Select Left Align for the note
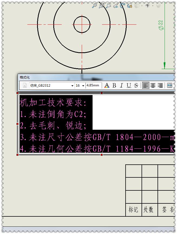 pos(146,86)
